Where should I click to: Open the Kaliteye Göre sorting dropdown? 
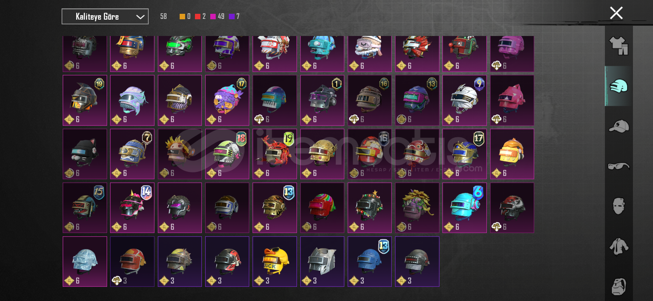point(105,16)
